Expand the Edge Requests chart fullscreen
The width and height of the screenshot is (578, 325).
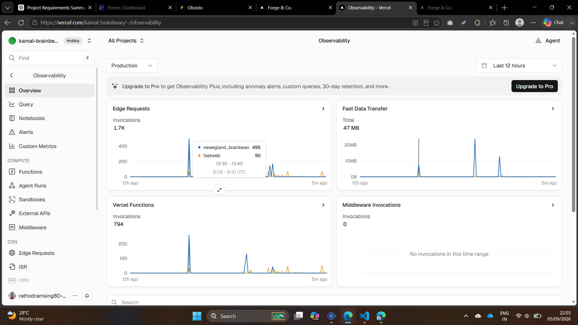pyautogui.click(x=219, y=190)
